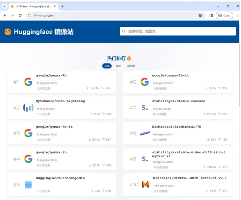Click Google logo of #6 gemma-2b-it
This screenshot has height=200, width=241.
tap(145, 82)
